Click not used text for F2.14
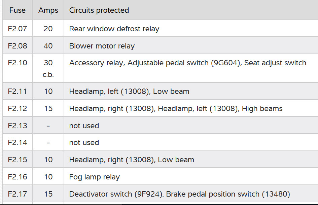 pos(84,143)
